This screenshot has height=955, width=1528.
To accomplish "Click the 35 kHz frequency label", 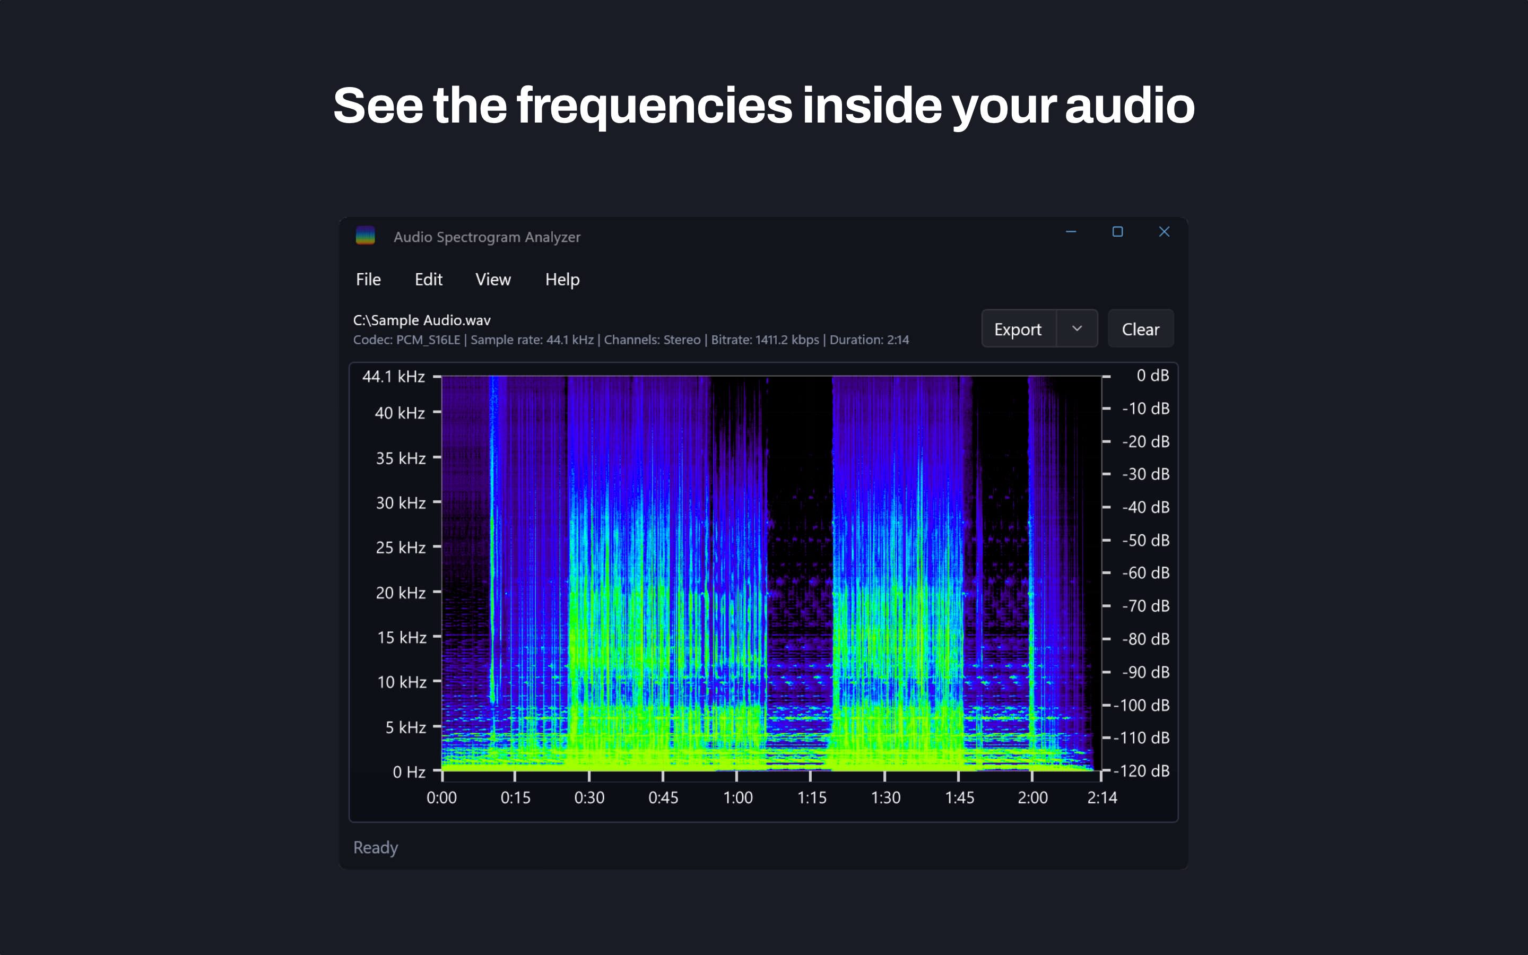I will click(x=401, y=458).
